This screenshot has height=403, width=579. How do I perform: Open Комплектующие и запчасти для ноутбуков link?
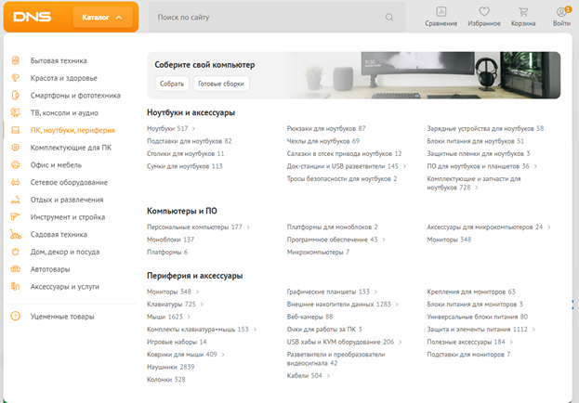[x=474, y=183]
